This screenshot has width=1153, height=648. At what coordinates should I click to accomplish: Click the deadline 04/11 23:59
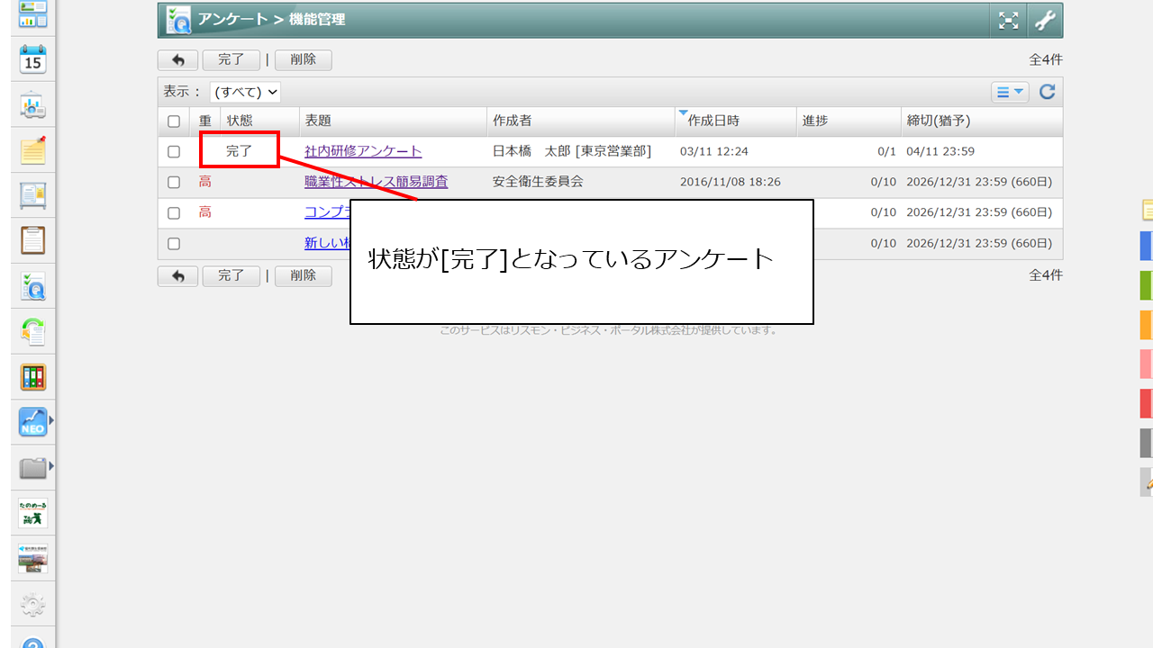(940, 152)
